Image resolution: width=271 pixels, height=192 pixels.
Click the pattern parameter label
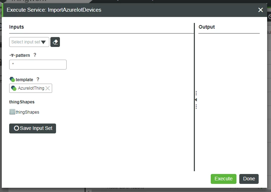point(23,55)
